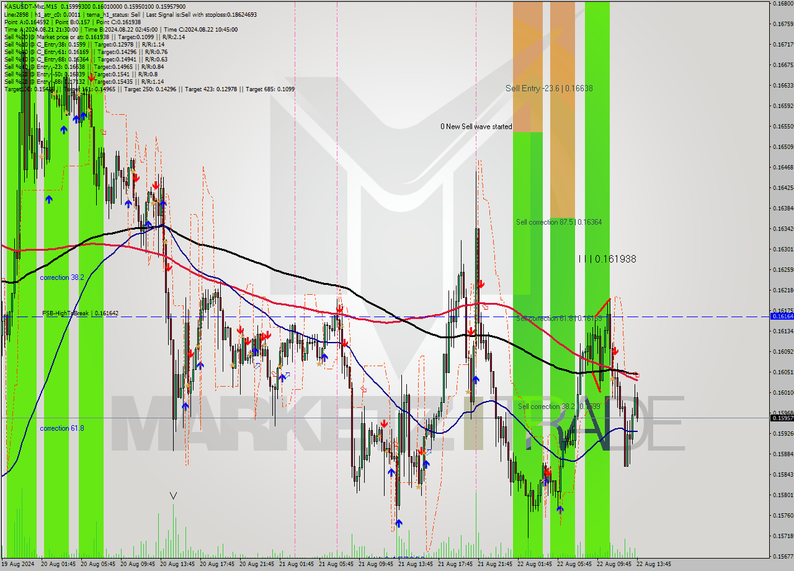This screenshot has width=794, height=571.
Task: Click 'Sell correction 38.2 | 0.1599' label
Action: pyautogui.click(x=559, y=407)
